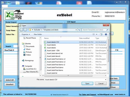
Task: Select Asset Label Final demo PRN File
Action: click(x=75, y=68)
